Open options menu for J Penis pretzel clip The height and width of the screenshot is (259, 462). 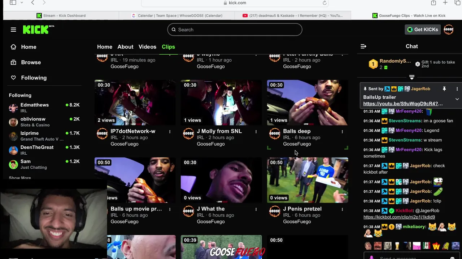tap(342, 209)
